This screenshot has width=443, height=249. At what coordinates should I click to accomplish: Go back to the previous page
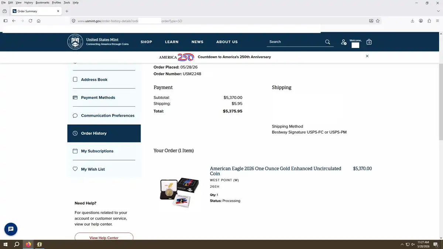coord(14,21)
